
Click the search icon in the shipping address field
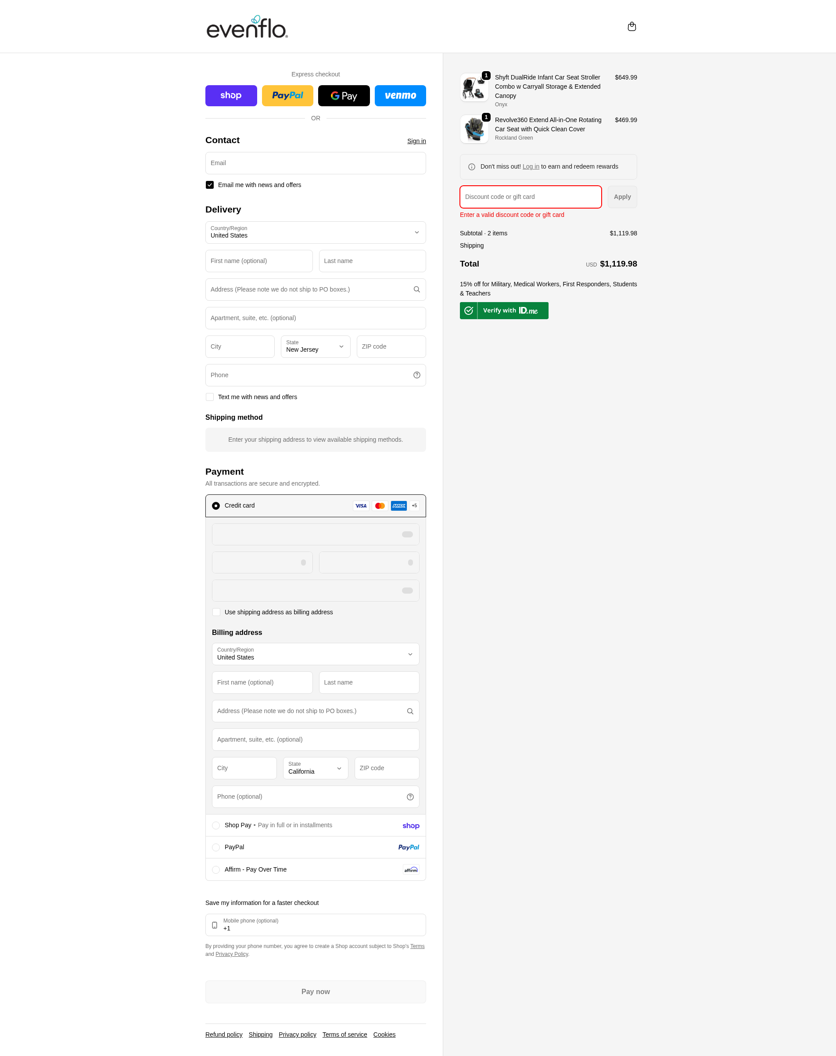[x=416, y=289]
